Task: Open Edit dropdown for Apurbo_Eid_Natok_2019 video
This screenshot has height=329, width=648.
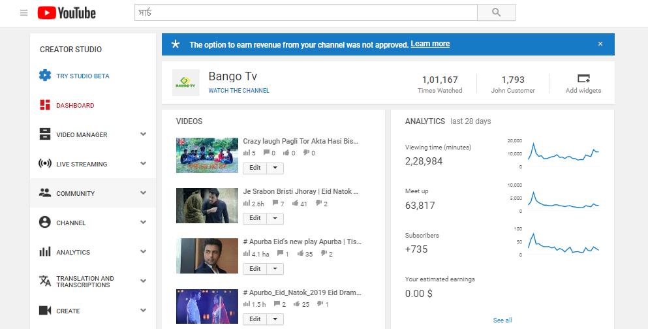Action: click(x=275, y=319)
